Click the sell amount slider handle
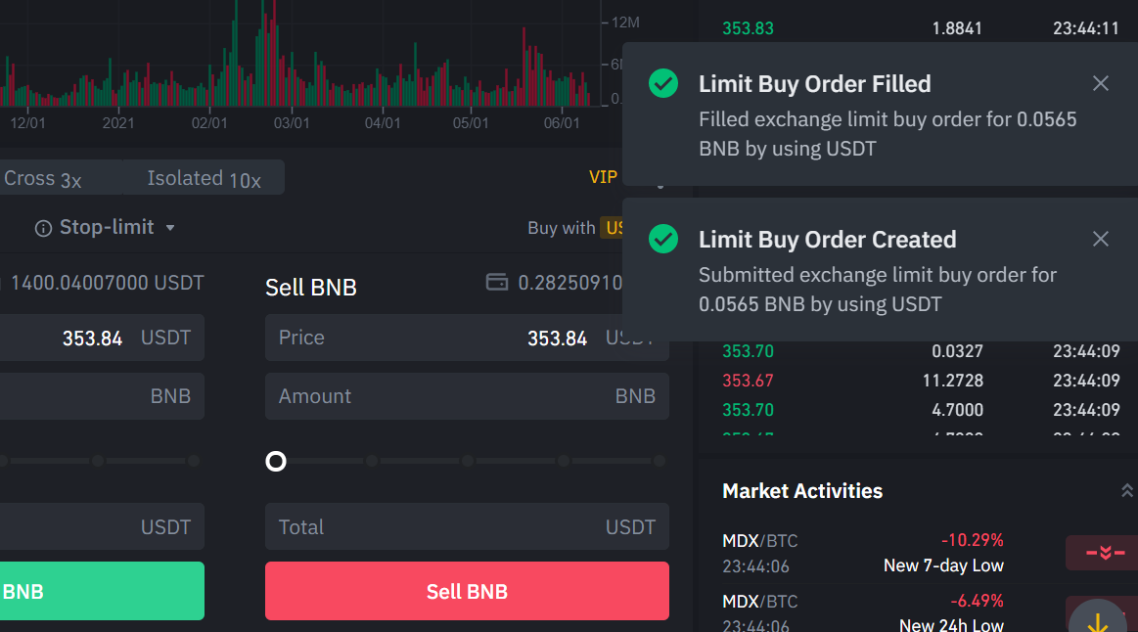 point(276,461)
